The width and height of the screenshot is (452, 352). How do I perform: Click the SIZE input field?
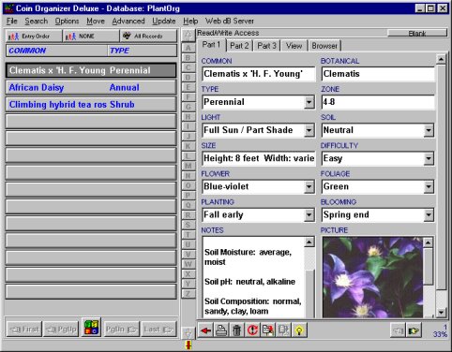[259, 158]
